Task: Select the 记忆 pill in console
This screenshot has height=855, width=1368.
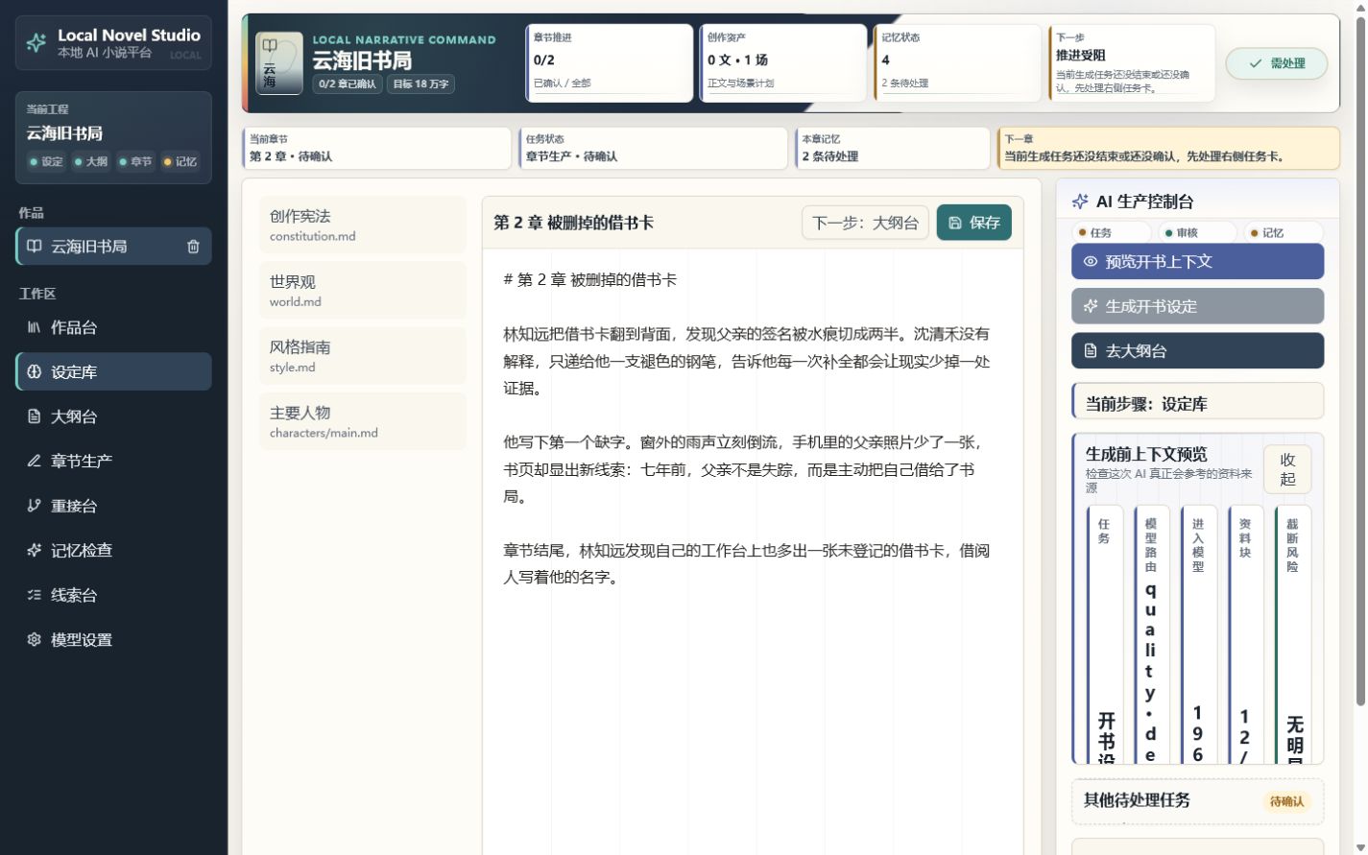Action: (x=1284, y=232)
